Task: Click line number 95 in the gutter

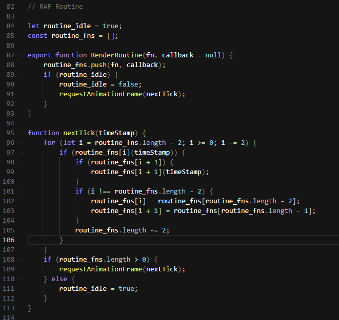Action: [10, 133]
